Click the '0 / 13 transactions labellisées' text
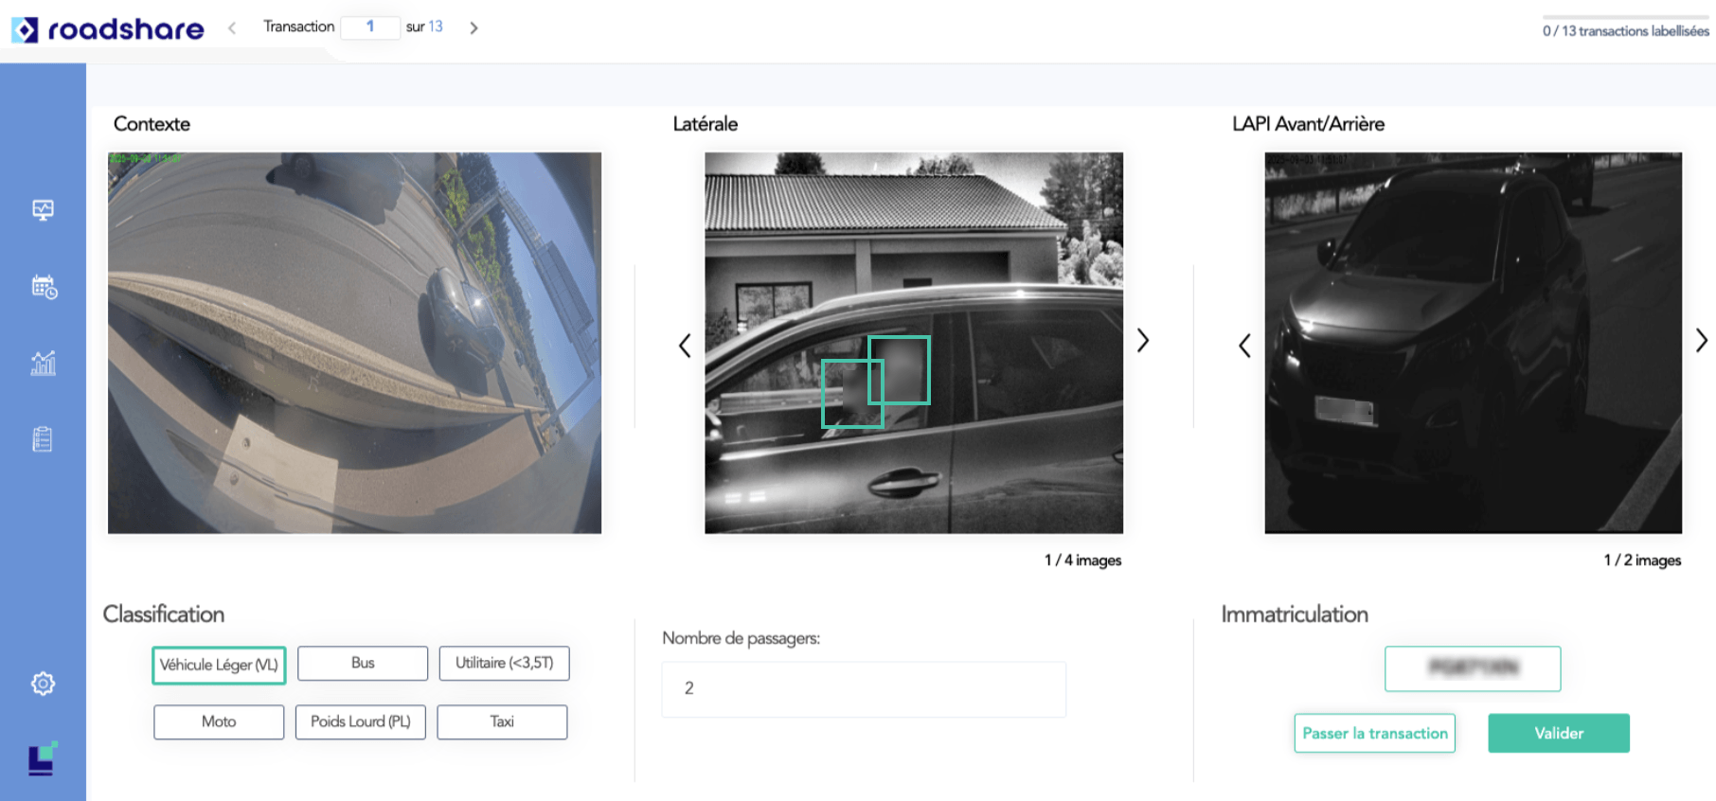 [x=1625, y=31]
